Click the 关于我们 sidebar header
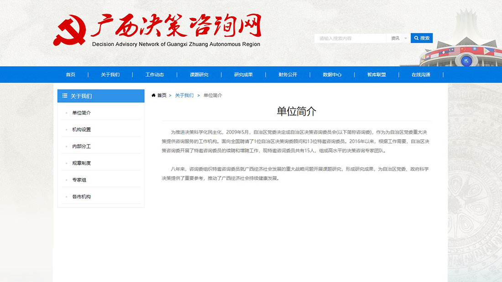The height and width of the screenshot is (282, 502). [101, 96]
